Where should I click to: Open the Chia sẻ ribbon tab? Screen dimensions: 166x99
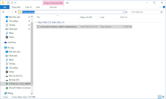coord(28,7)
